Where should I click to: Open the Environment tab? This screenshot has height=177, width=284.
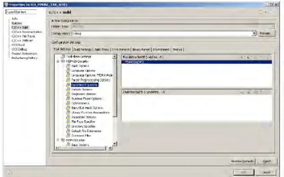coord(161,49)
